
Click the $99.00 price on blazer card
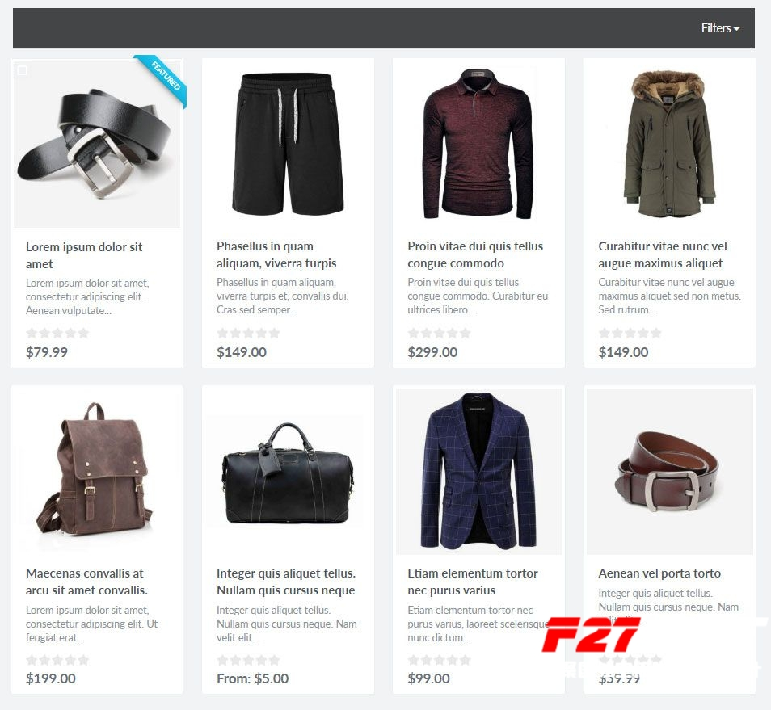point(429,678)
